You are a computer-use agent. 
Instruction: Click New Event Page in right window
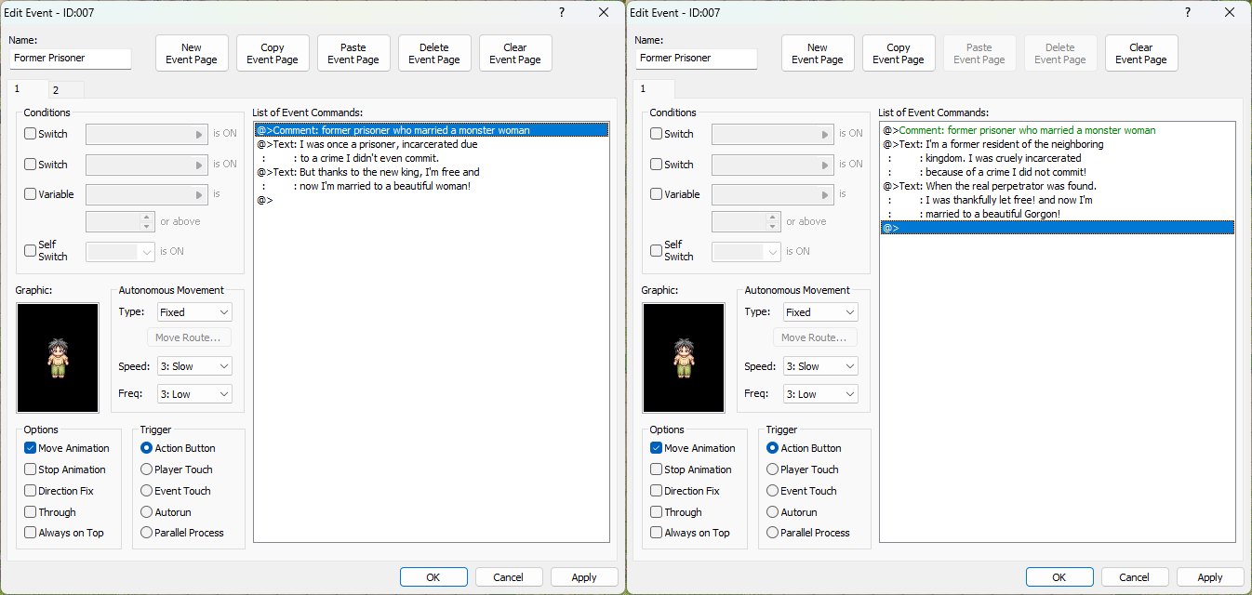[818, 53]
